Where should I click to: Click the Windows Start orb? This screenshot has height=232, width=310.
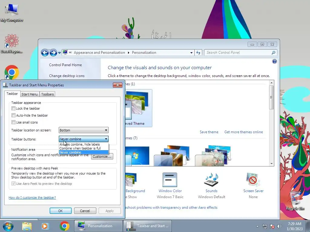(8, 226)
